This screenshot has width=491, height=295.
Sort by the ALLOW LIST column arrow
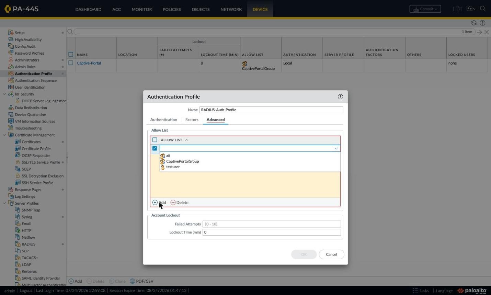pos(187,140)
